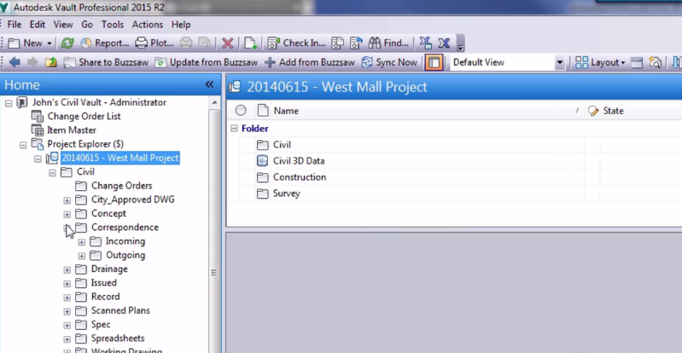Click Sync Now button

[389, 62]
